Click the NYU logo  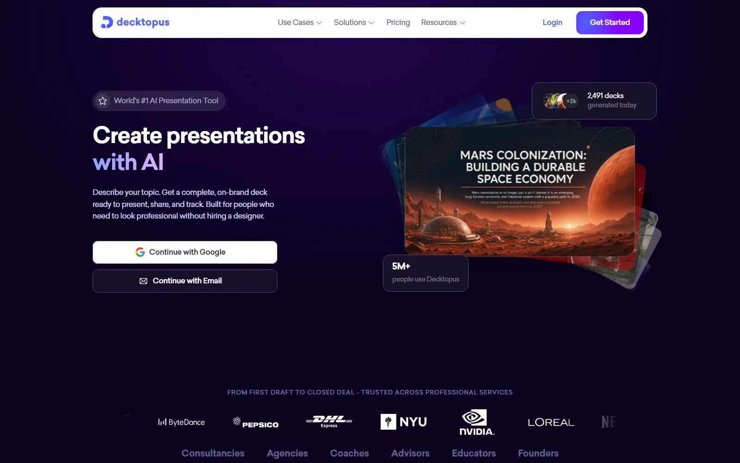(404, 422)
